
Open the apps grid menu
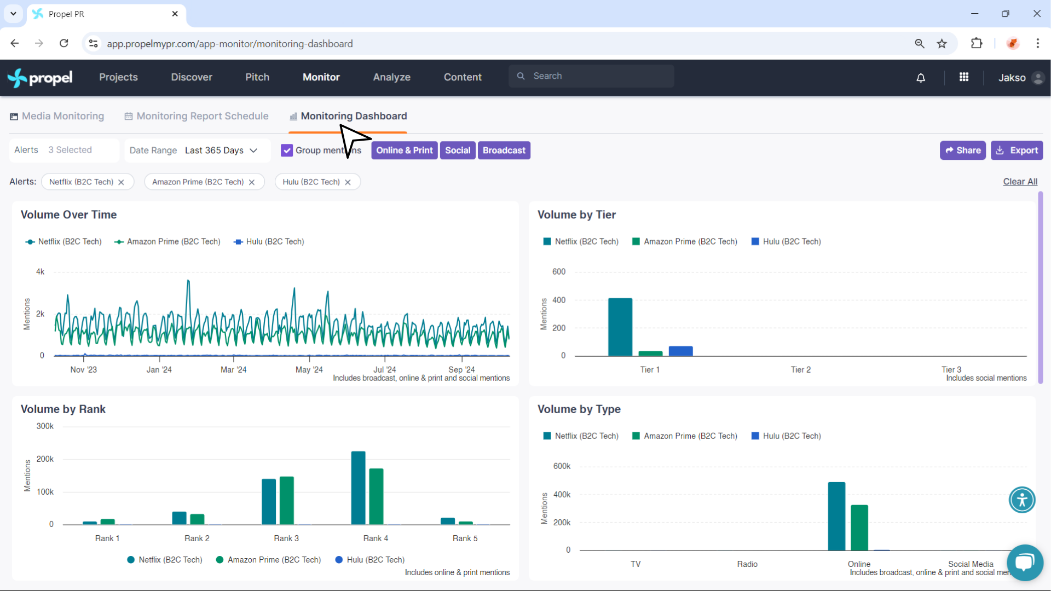[x=964, y=77]
